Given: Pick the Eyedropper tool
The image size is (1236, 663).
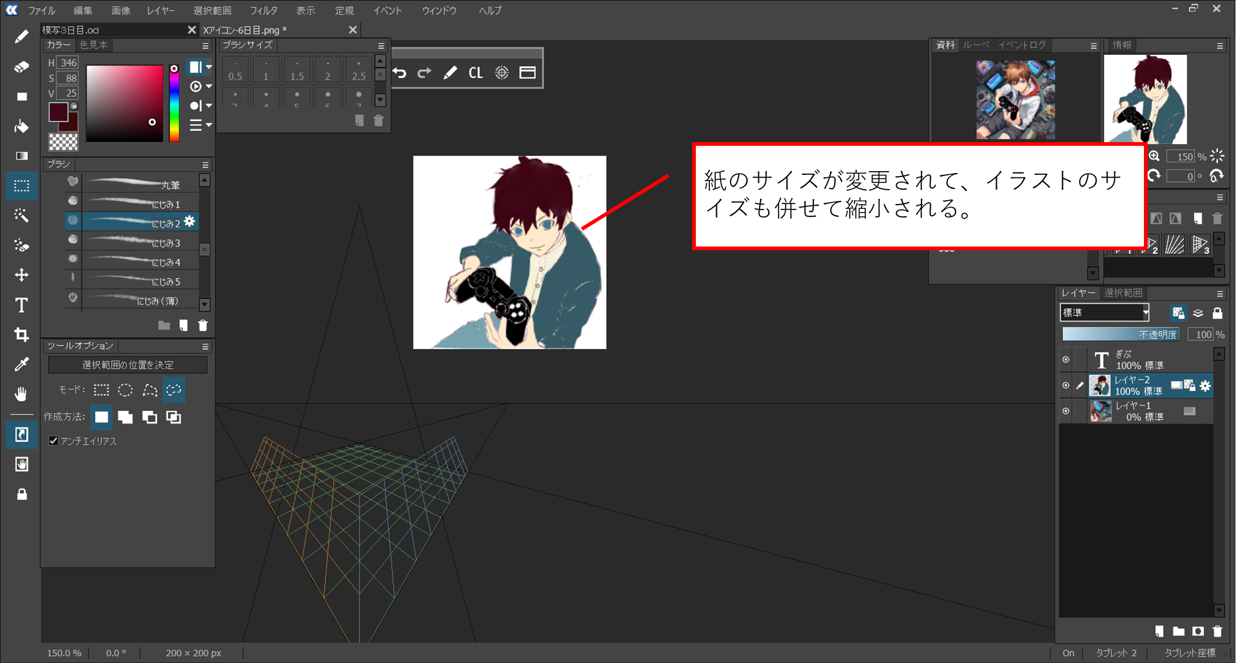Looking at the screenshot, I should (x=22, y=365).
